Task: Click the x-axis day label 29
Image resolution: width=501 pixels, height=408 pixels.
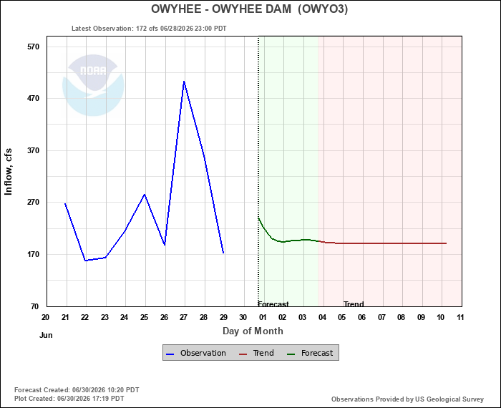Action: (x=223, y=317)
